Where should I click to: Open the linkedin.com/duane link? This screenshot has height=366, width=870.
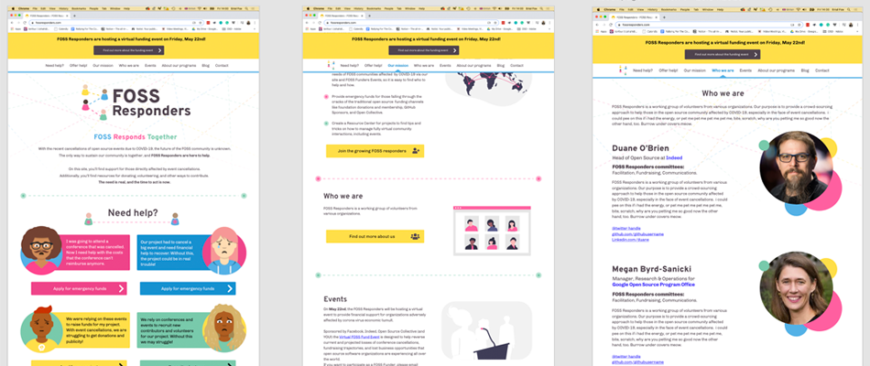(x=630, y=240)
